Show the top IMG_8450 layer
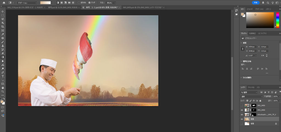Image resolution: width=281 pixels, height=132 pixels. pos(242,105)
